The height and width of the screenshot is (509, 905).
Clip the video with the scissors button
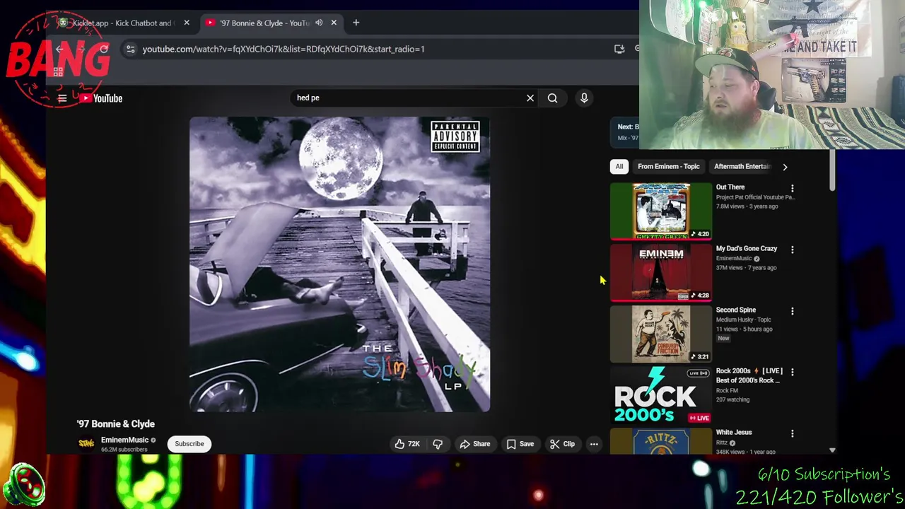coord(562,444)
